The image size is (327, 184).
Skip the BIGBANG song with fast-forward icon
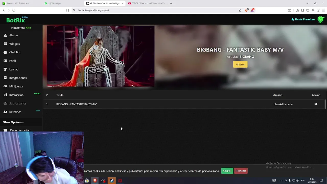coord(316,104)
